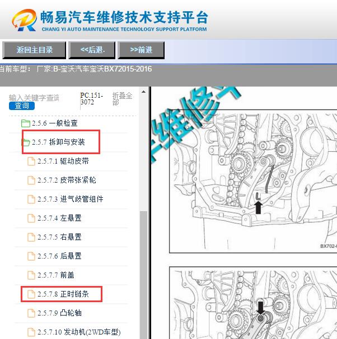Click the 当前车型 宝沃BX7 2015-2016 vehicle text
Screen dimensions: 337x339
[76, 69]
